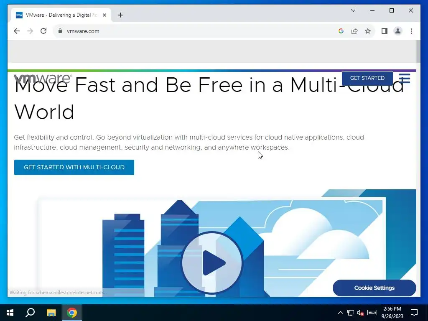Screen dimensions: 428x321
Task: Open Cookie Settings
Action: (374, 288)
